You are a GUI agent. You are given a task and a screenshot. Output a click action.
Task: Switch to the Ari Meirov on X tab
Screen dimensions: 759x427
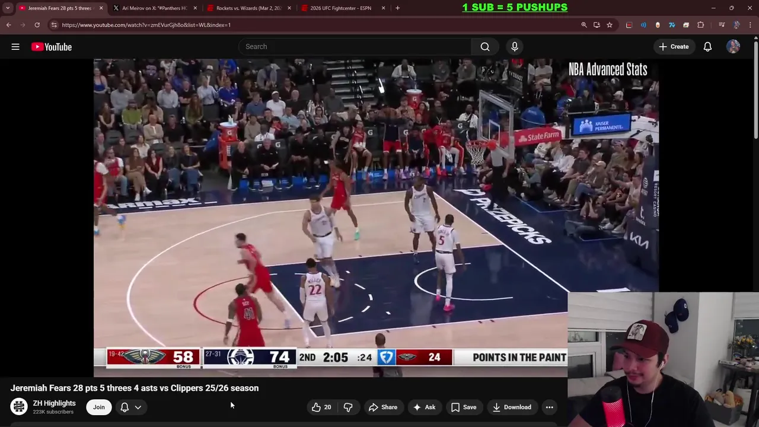(155, 8)
